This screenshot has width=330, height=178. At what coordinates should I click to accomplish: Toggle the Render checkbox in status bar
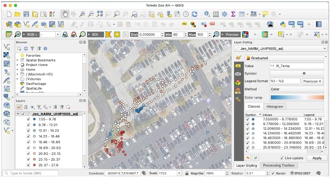(272, 173)
